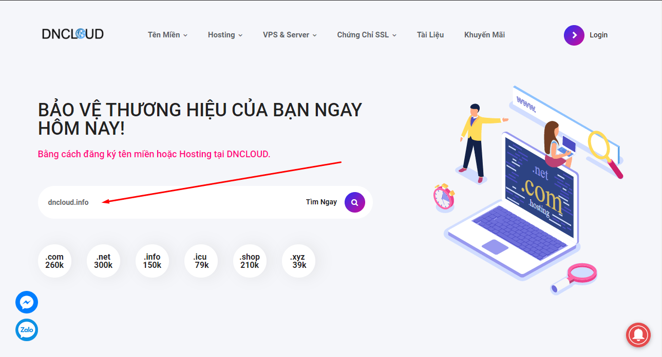Open the Khuyến Mãi menu item
662x357 pixels.
(484, 35)
